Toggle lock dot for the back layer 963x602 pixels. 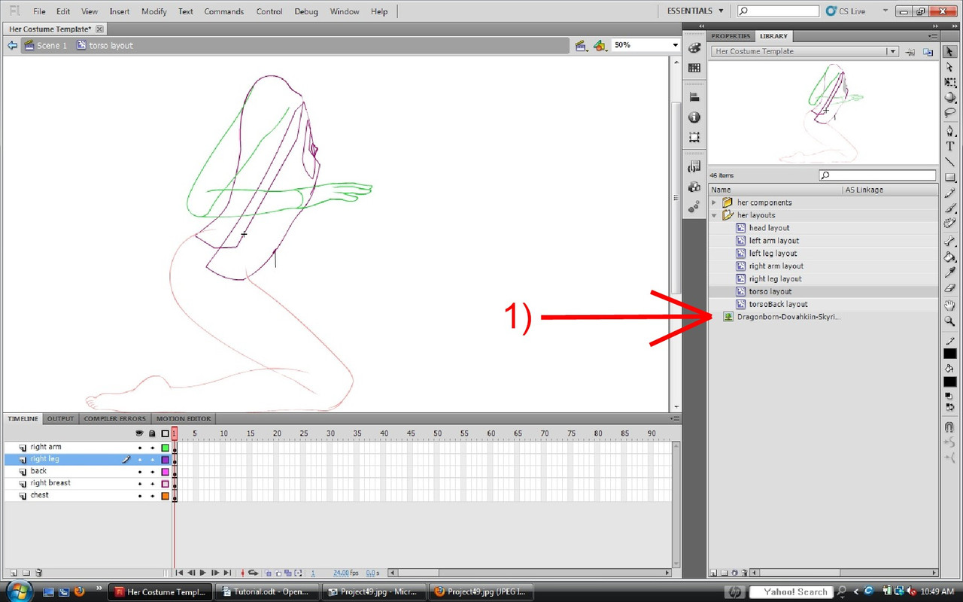pyautogui.click(x=152, y=472)
